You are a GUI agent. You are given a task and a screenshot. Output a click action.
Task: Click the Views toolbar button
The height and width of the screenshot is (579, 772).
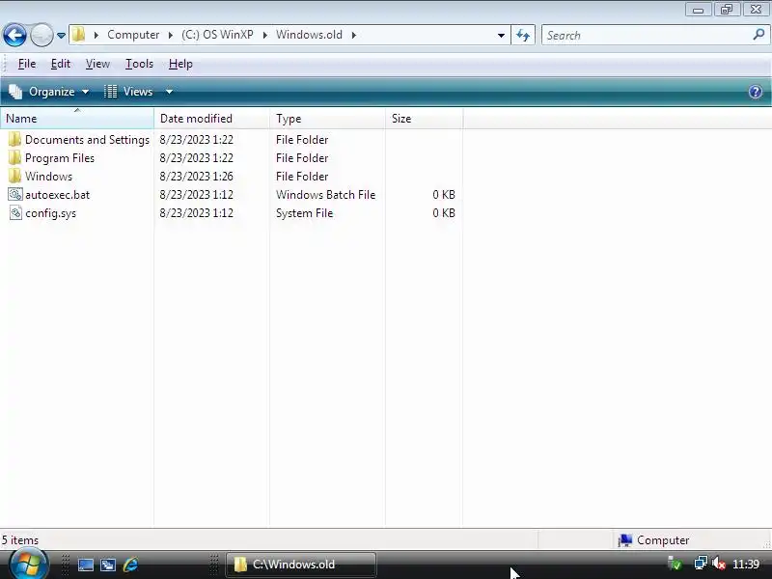click(129, 92)
